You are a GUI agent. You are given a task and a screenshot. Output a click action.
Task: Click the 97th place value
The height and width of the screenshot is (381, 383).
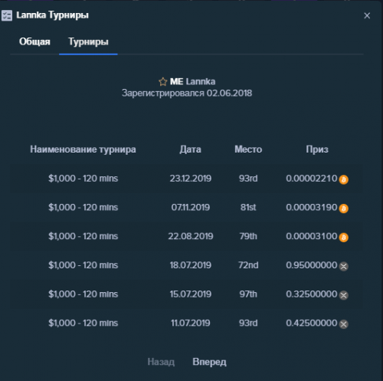point(248,294)
